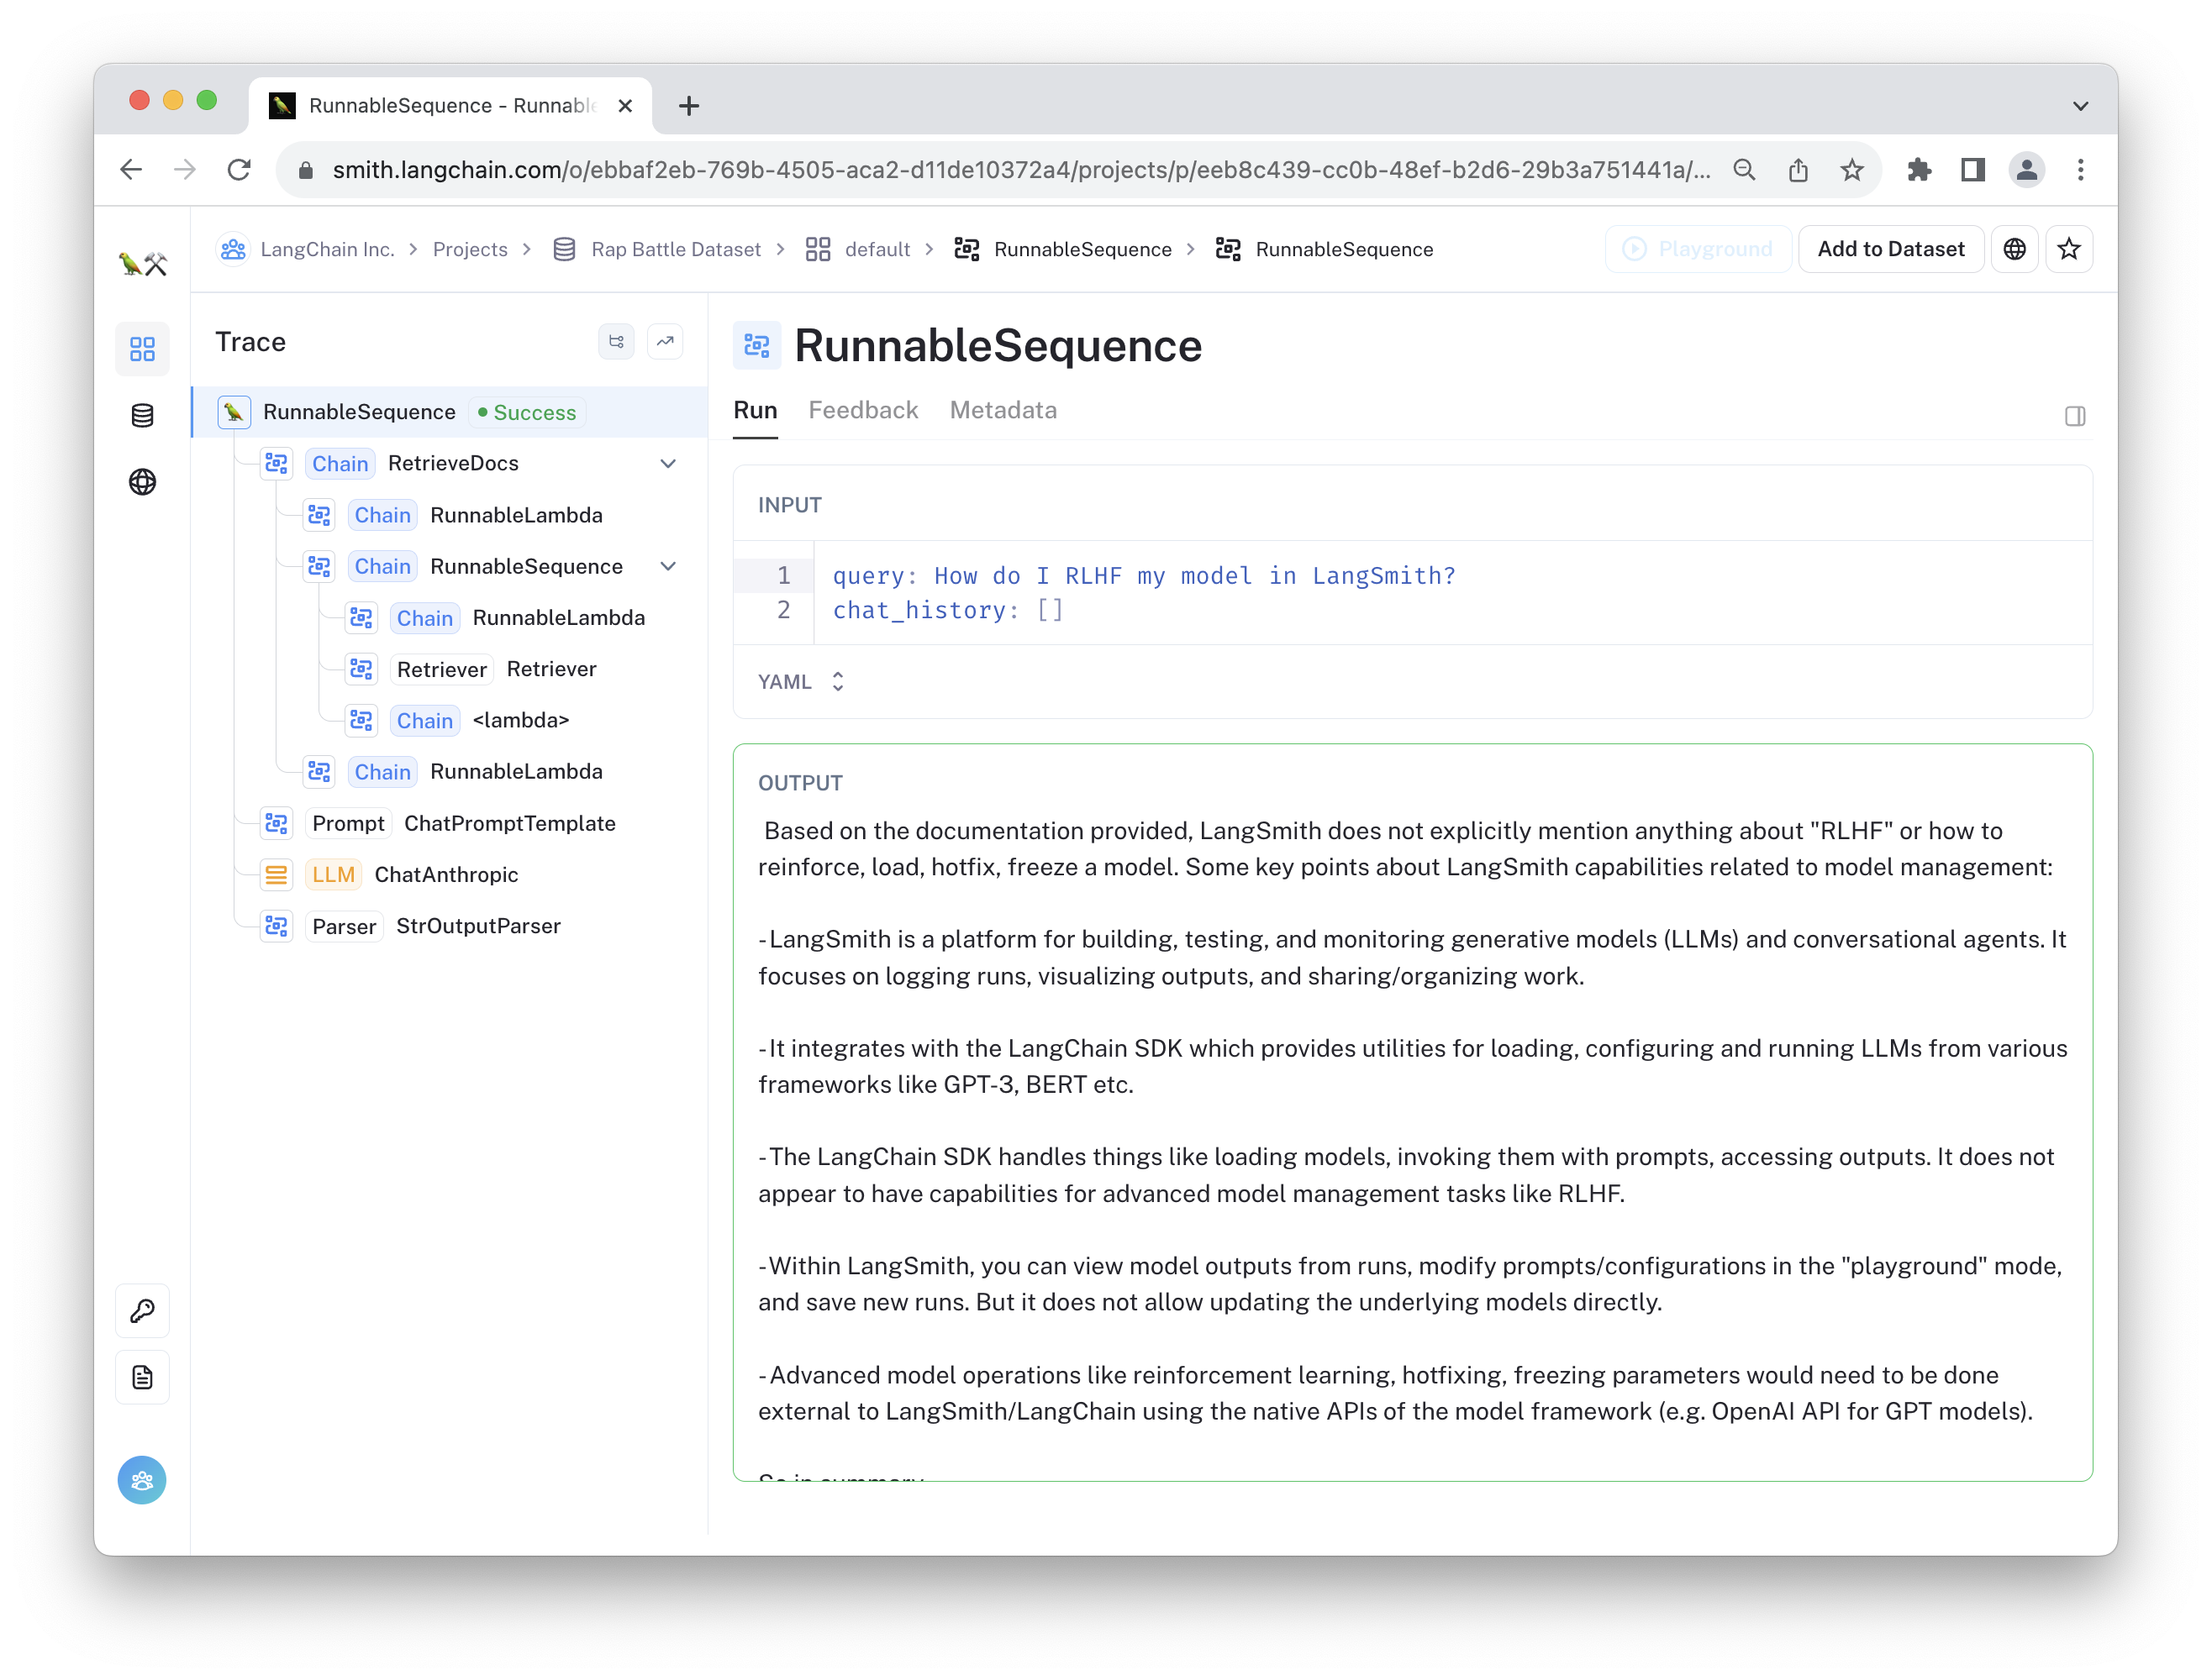Open a new browser tab
The width and height of the screenshot is (2212, 1680).
click(x=688, y=106)
